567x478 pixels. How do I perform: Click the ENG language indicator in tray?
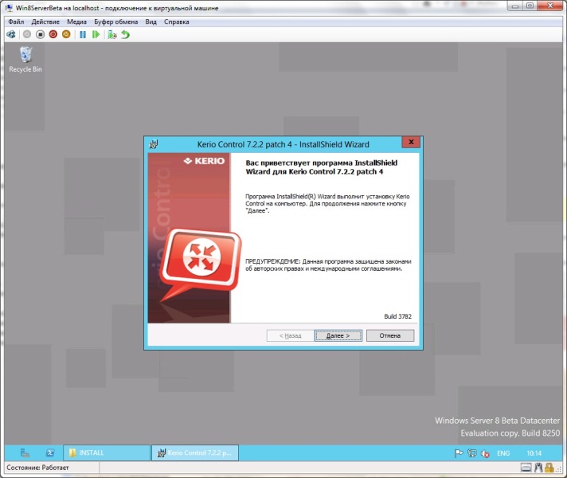click(x=503, y=453)
